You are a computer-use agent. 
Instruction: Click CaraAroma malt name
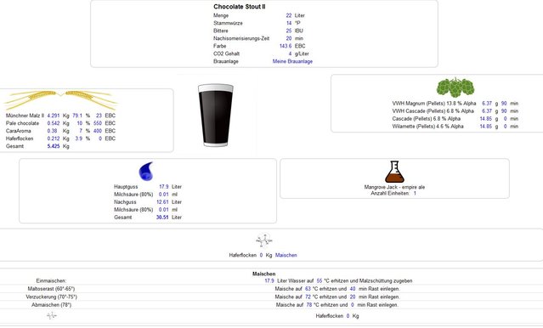pos(19,131)
